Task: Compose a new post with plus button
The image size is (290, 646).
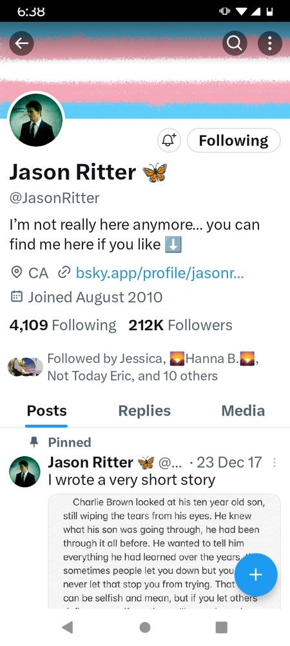Action: coord(255,575)
